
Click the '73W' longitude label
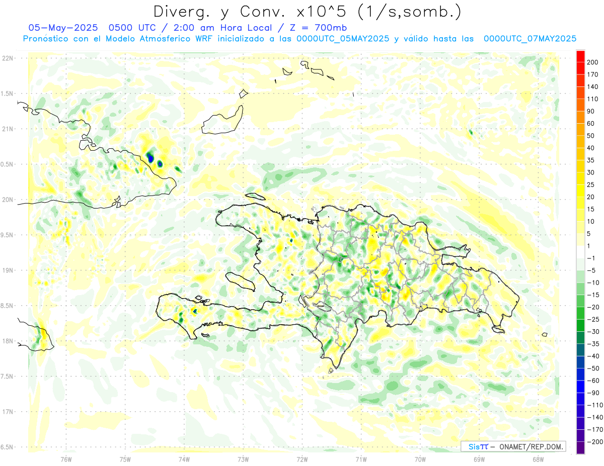coord(243,459)
